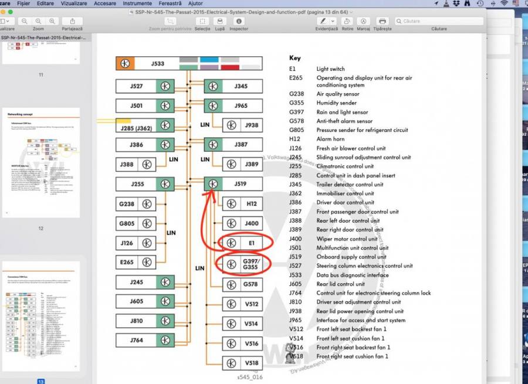
Task: Toggle the Inspector panel
Action: 239,21
